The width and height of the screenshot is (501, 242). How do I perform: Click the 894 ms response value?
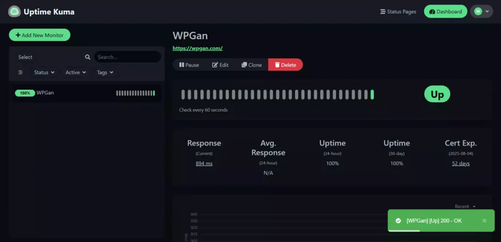(x=204, y=164)
